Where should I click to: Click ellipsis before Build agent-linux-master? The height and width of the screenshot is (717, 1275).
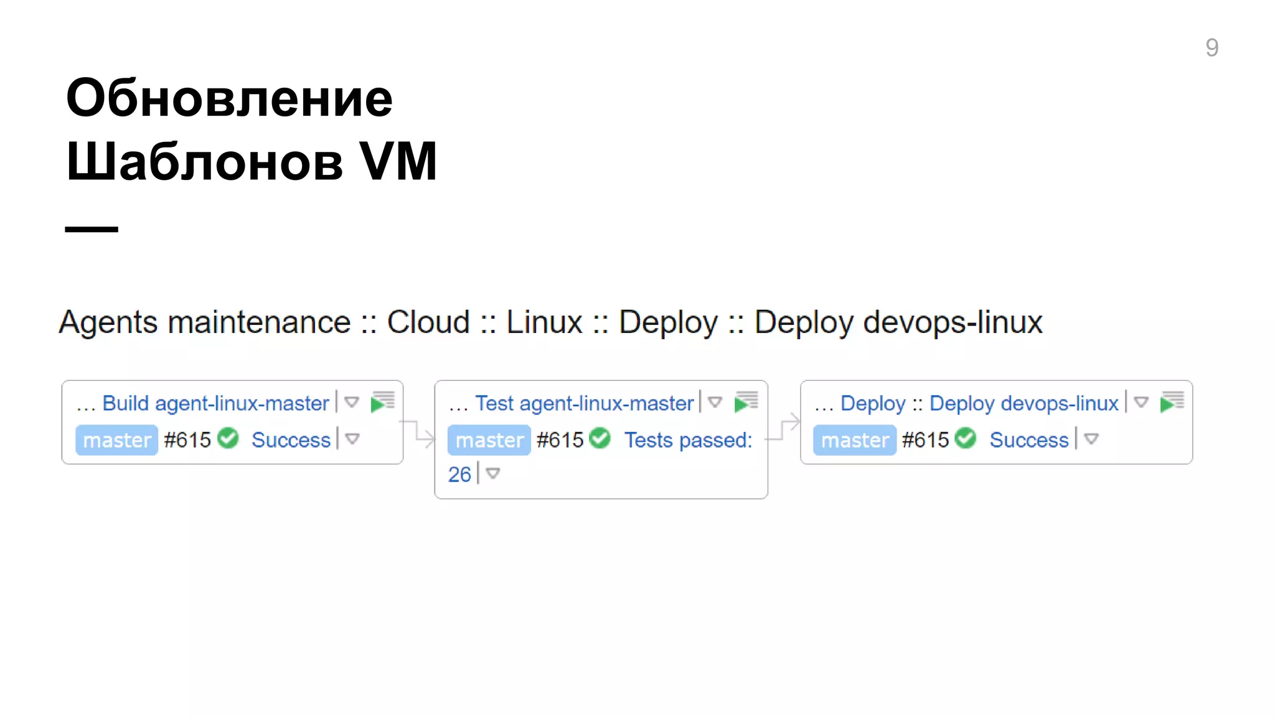tap(86, 408)
